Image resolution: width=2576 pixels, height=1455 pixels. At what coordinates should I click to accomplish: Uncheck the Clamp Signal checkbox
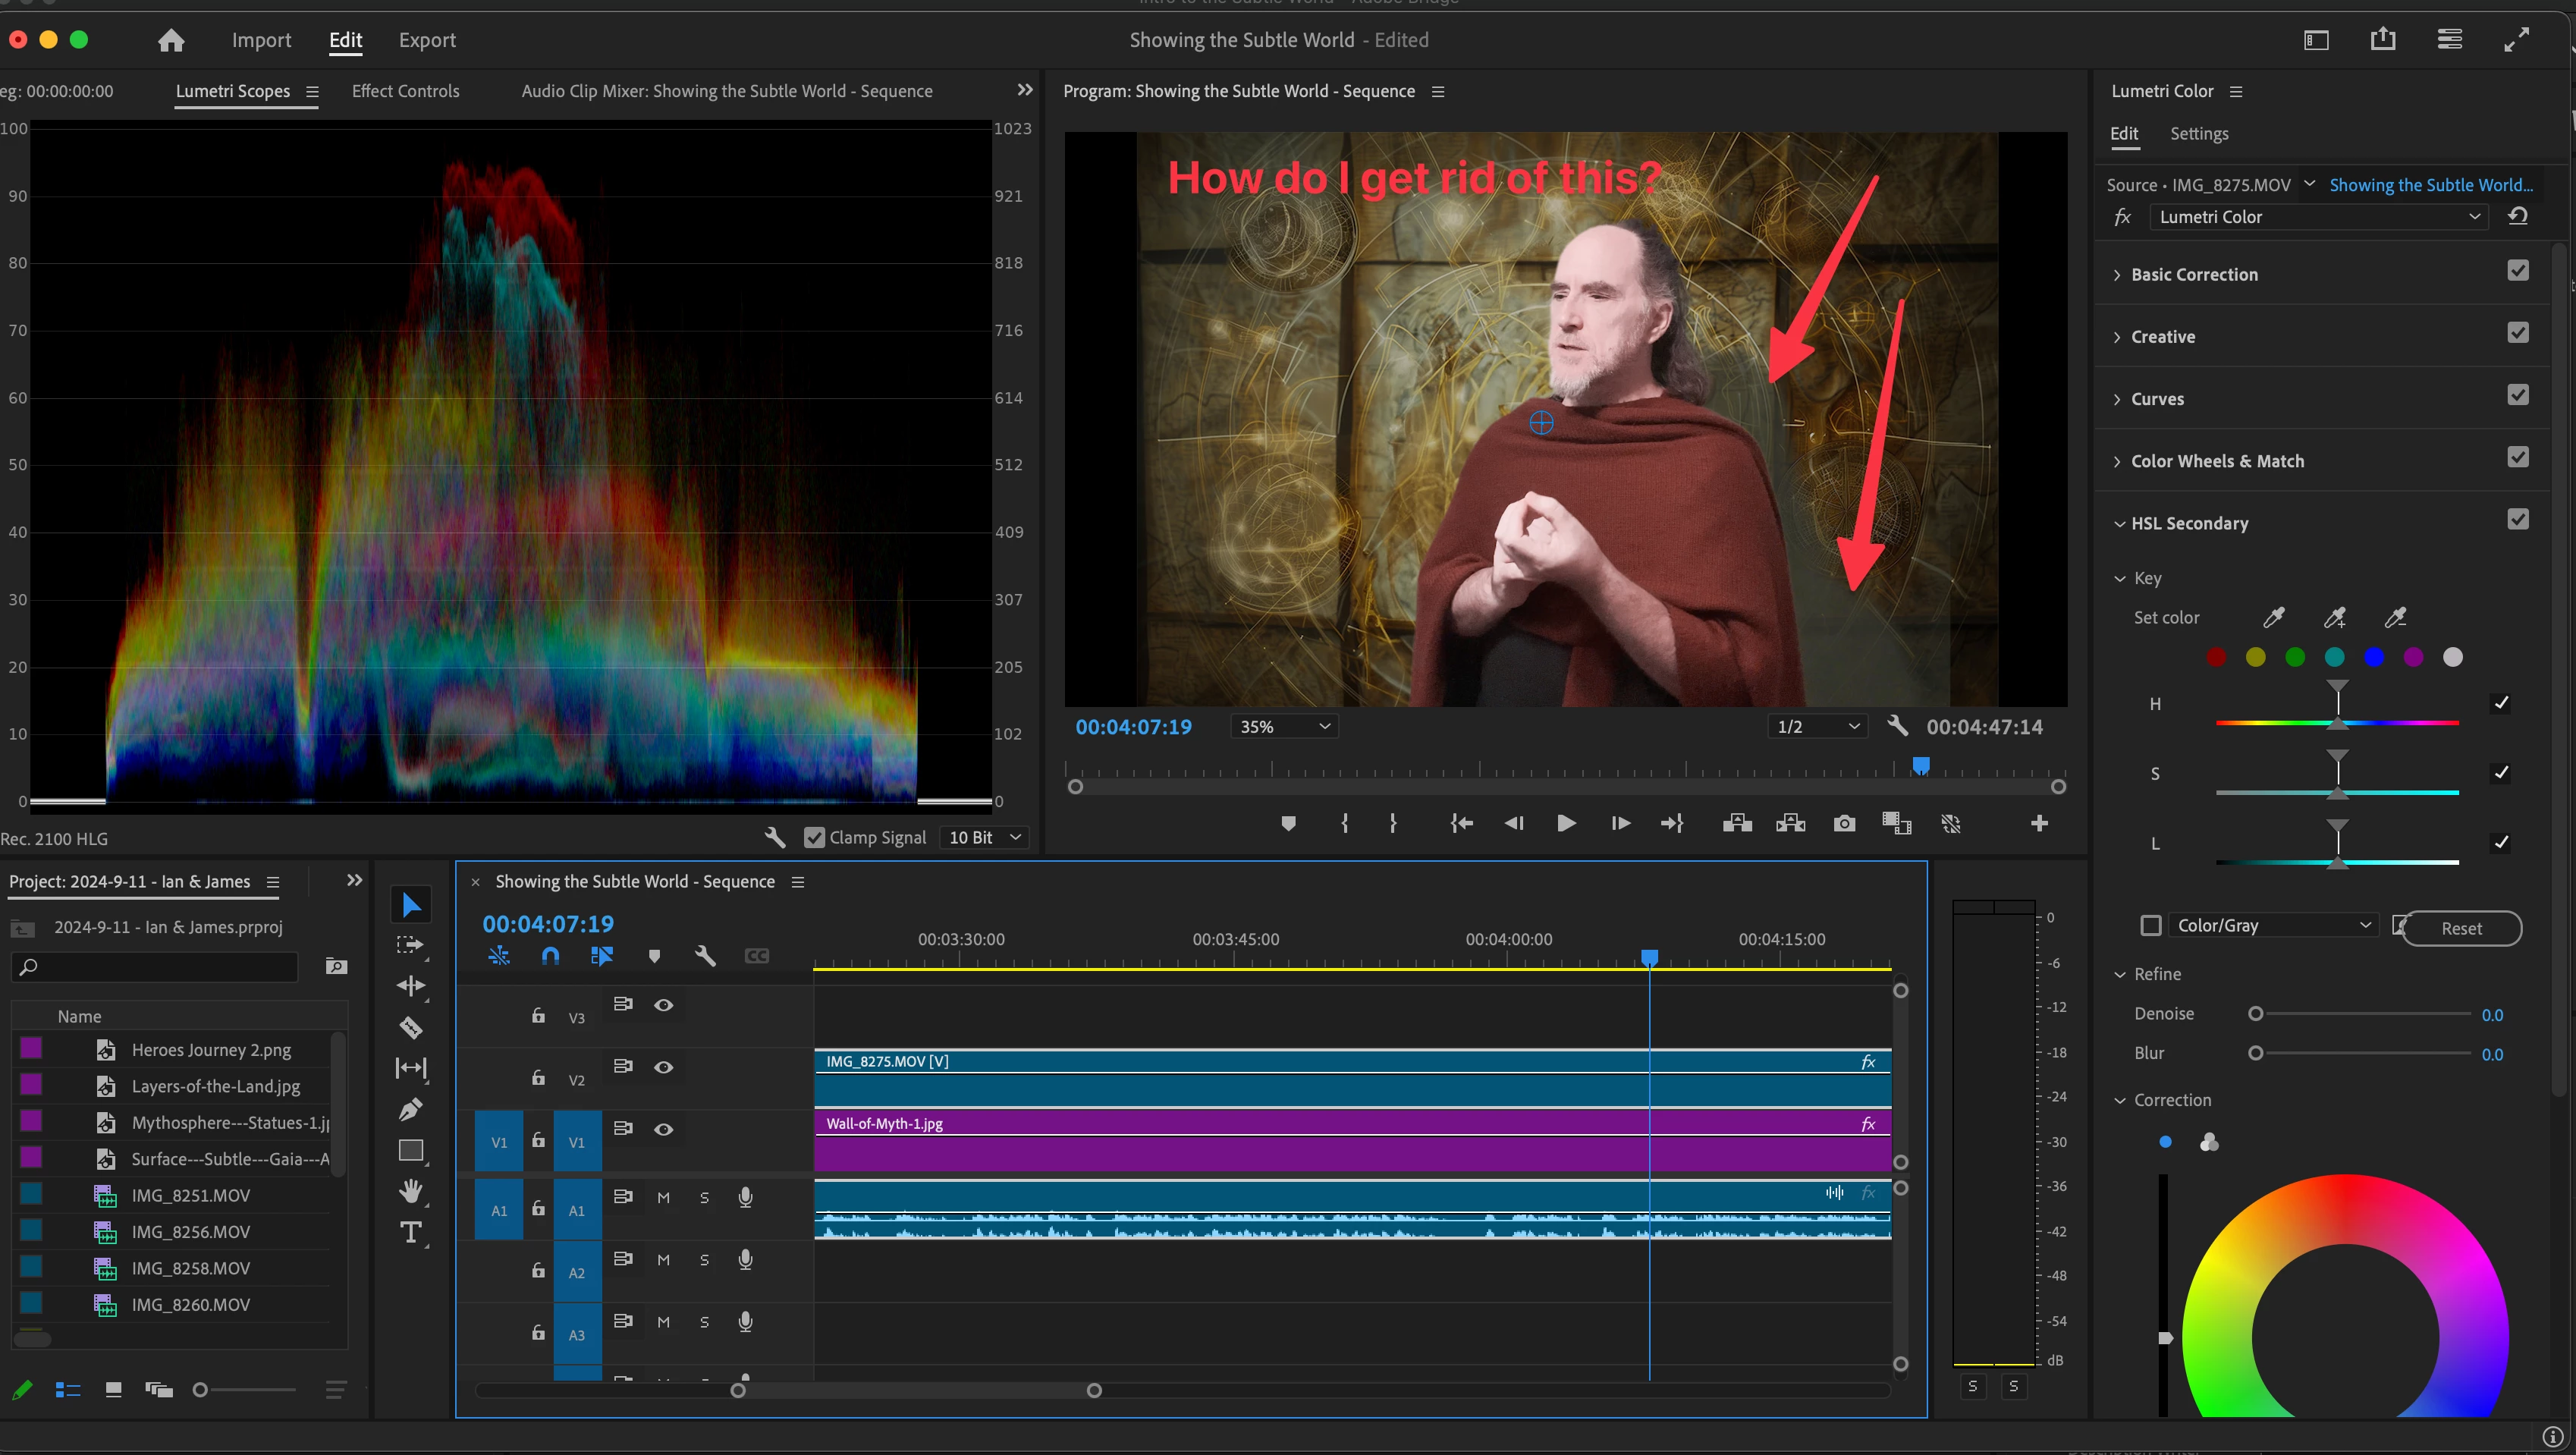(814, 837)
